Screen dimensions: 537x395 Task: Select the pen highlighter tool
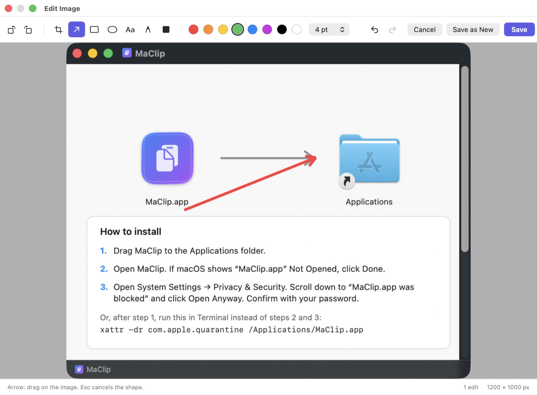tap(148, 30)
